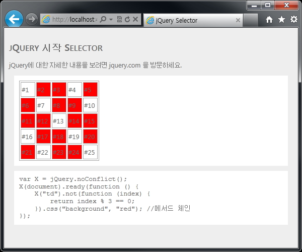Image resolution: width=302 pixels, height=252 pixels.
Task: Click the forward navigation arrow
Action: (32, 19)
